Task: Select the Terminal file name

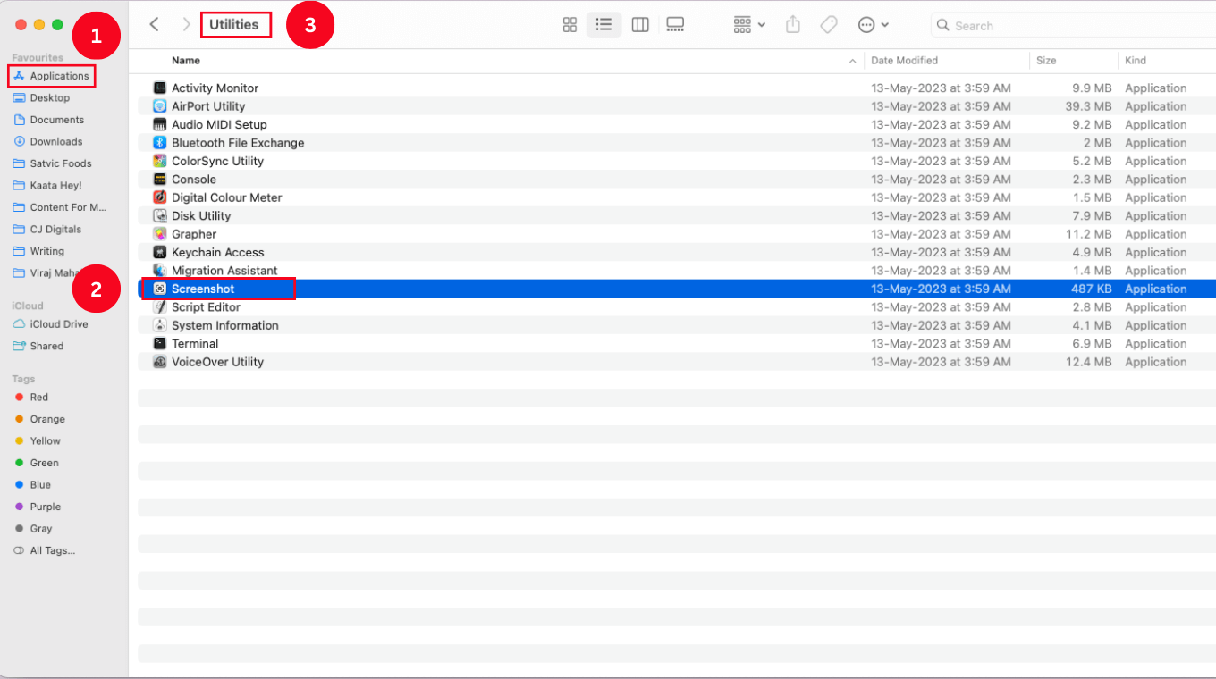Action: pos(195,344)
